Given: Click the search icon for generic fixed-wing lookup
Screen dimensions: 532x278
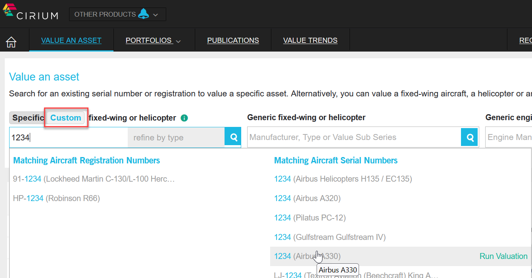Looking at the screenshot, I should pyautogui.click(x=469, y=137).
